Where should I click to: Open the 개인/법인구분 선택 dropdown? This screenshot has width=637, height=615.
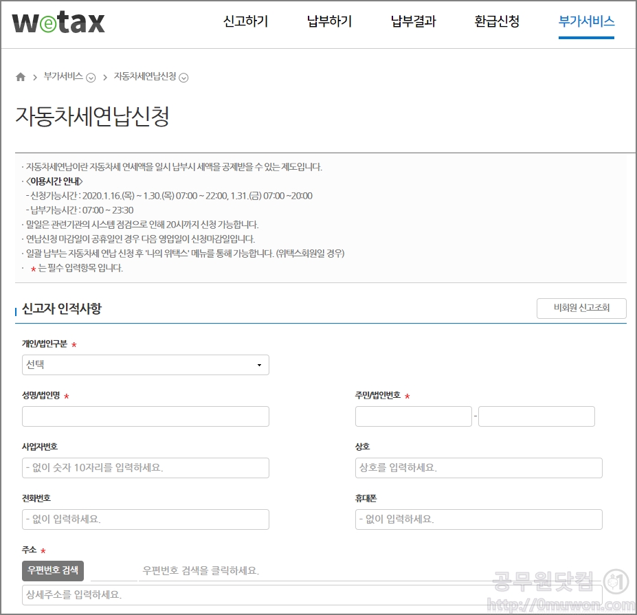point(144,365)
